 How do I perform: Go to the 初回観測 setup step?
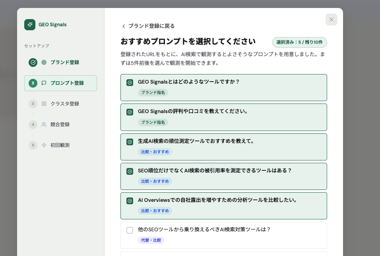[60, 145]
